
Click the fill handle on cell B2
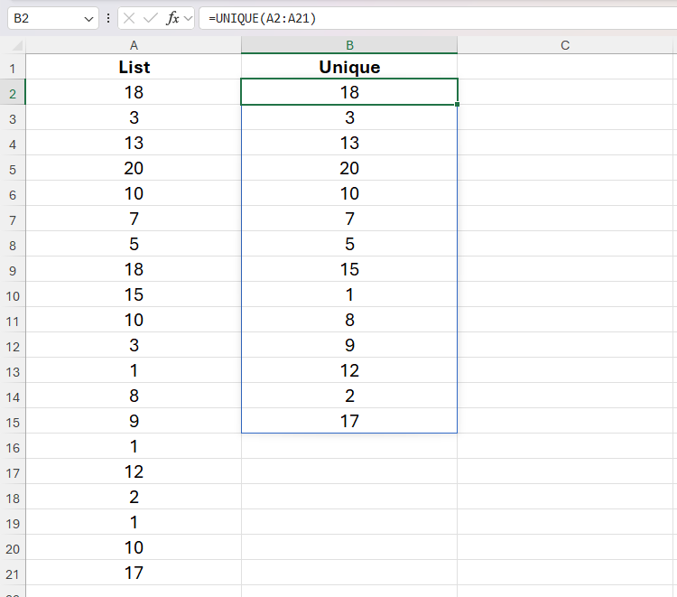point(458,105)
